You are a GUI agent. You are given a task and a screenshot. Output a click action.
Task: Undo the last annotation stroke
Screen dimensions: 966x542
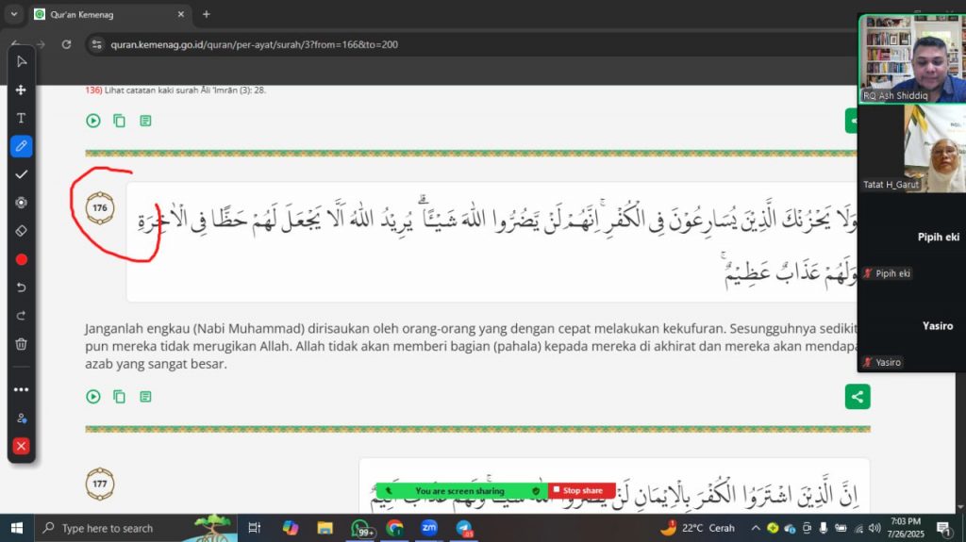pos(21,287)
